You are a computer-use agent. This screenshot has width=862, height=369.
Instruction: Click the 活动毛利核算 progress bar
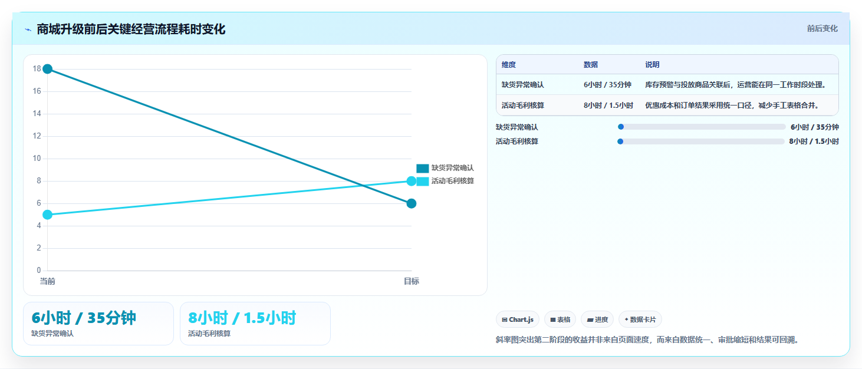coord(701,141)
